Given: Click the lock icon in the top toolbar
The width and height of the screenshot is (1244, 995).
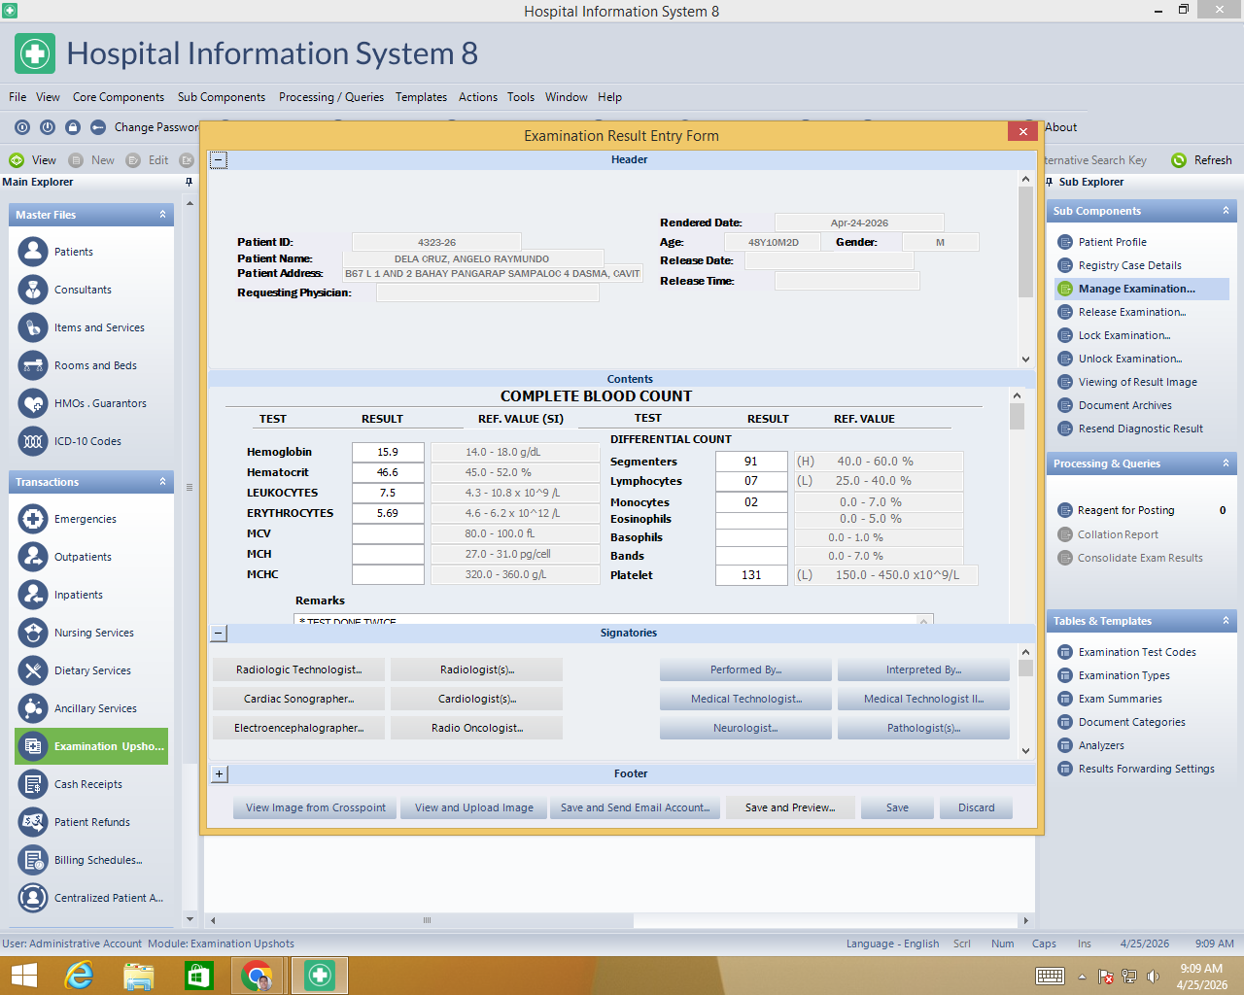Looking at the screenshot, I should [x=73, y=127].
